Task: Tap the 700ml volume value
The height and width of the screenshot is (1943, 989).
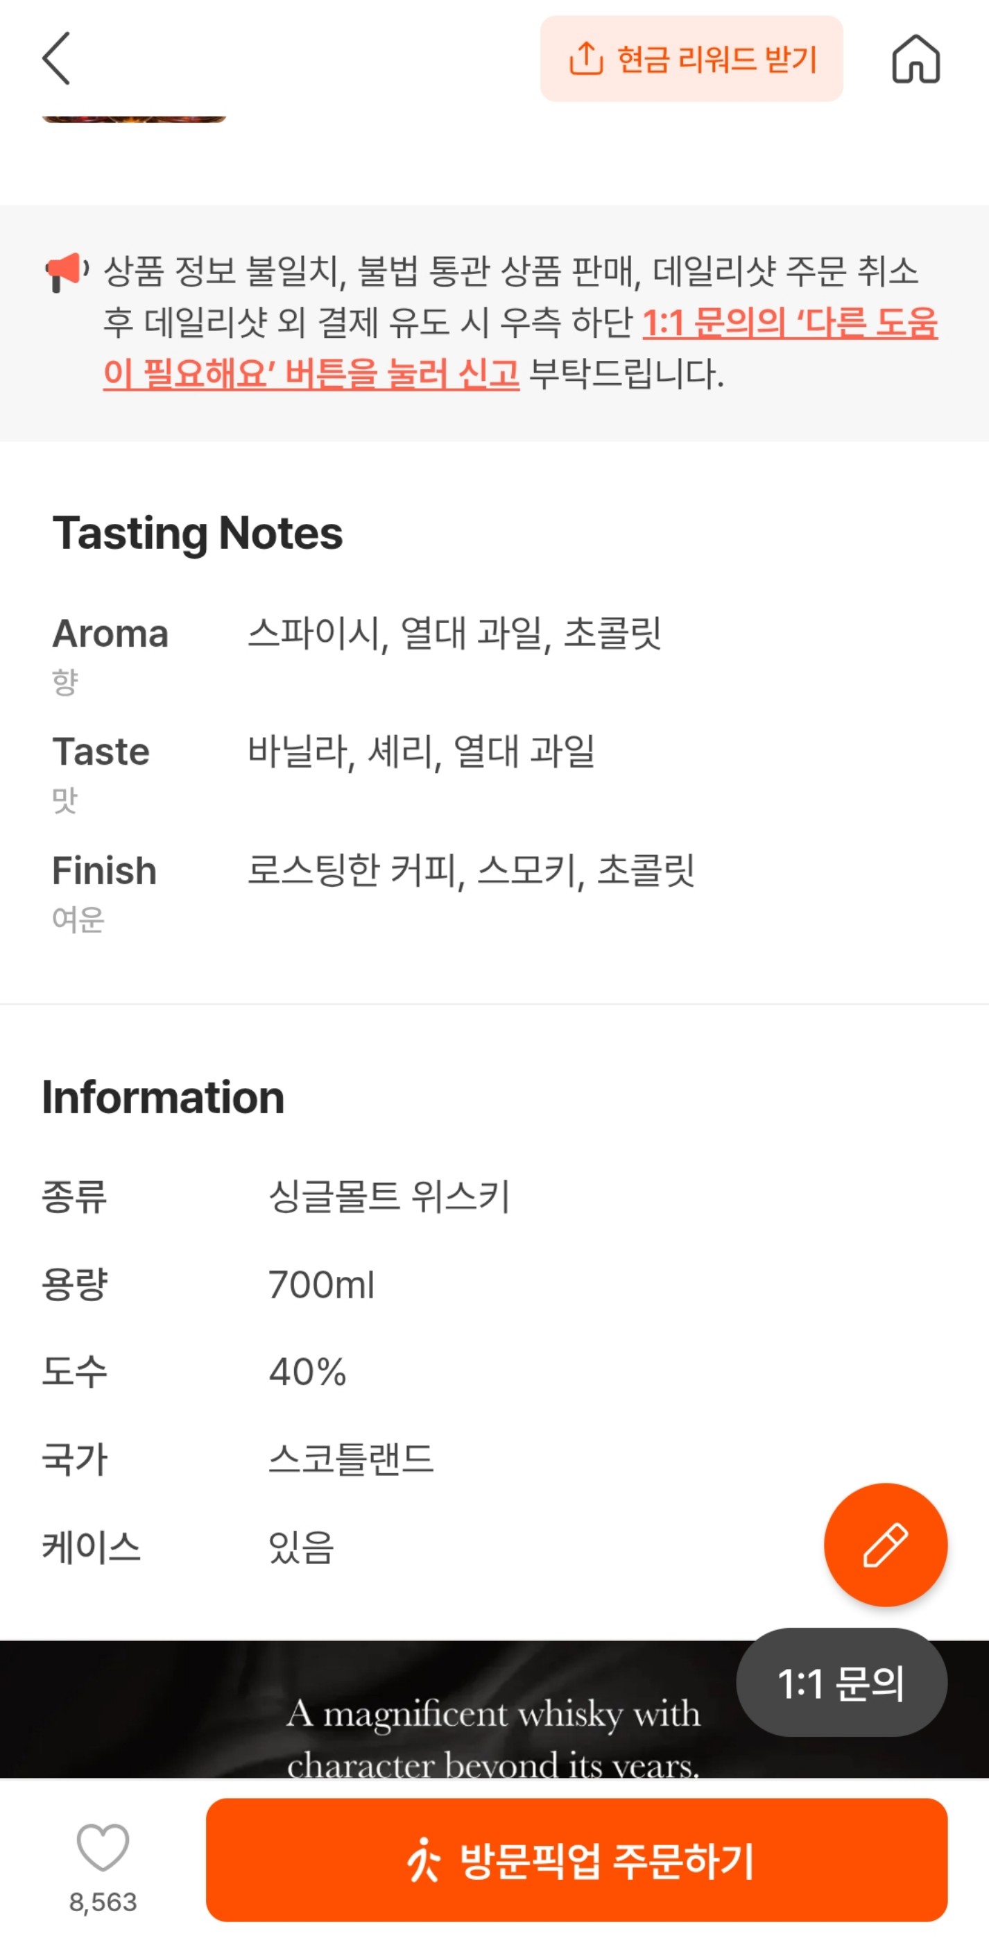Action: point(321,1284)
